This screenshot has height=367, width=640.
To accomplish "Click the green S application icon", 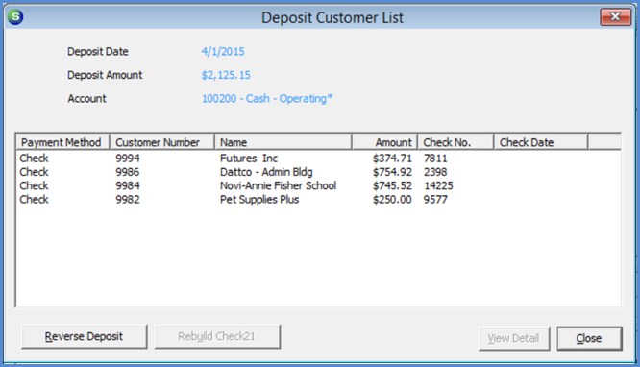I will click(15, 16).
